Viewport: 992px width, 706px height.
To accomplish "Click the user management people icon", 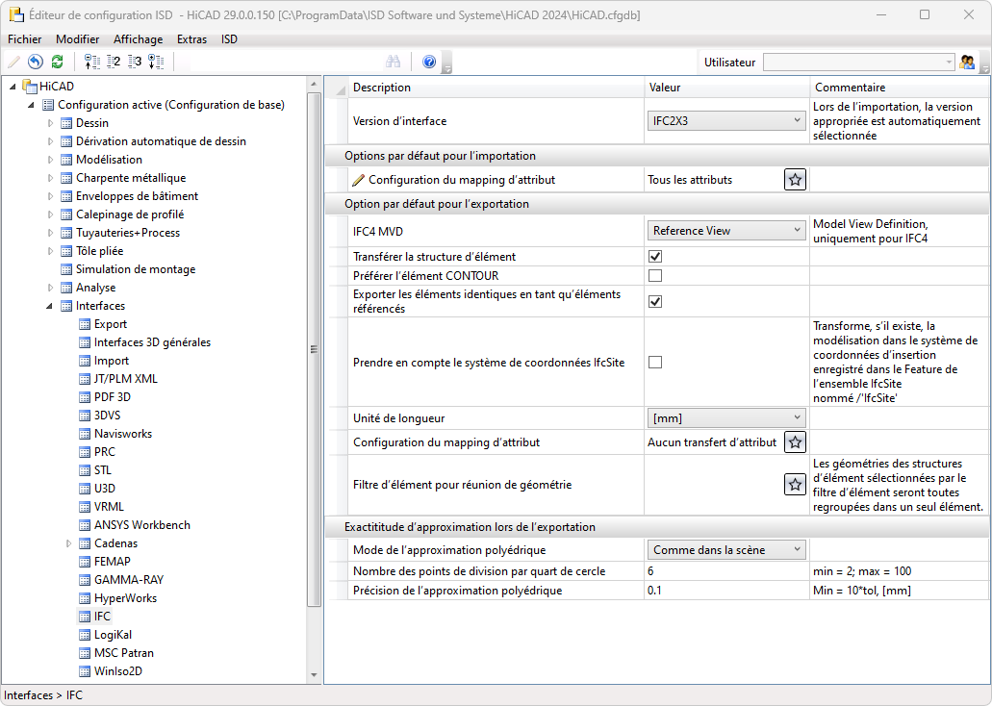I will point(968,63).
